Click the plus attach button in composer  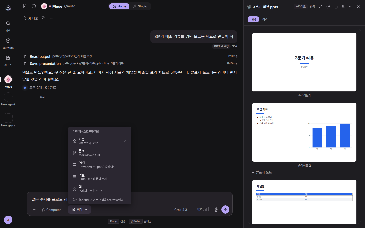click(34, 210)
